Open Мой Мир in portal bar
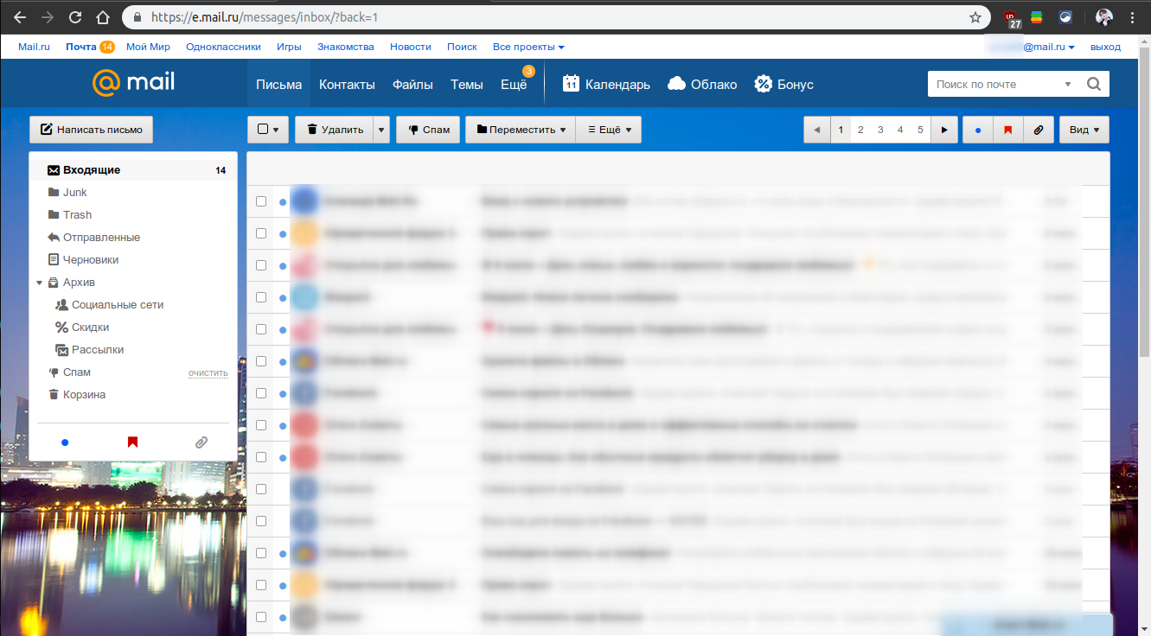The width and height of the screenshot is (1151, 636). click(x=148, y=47)
